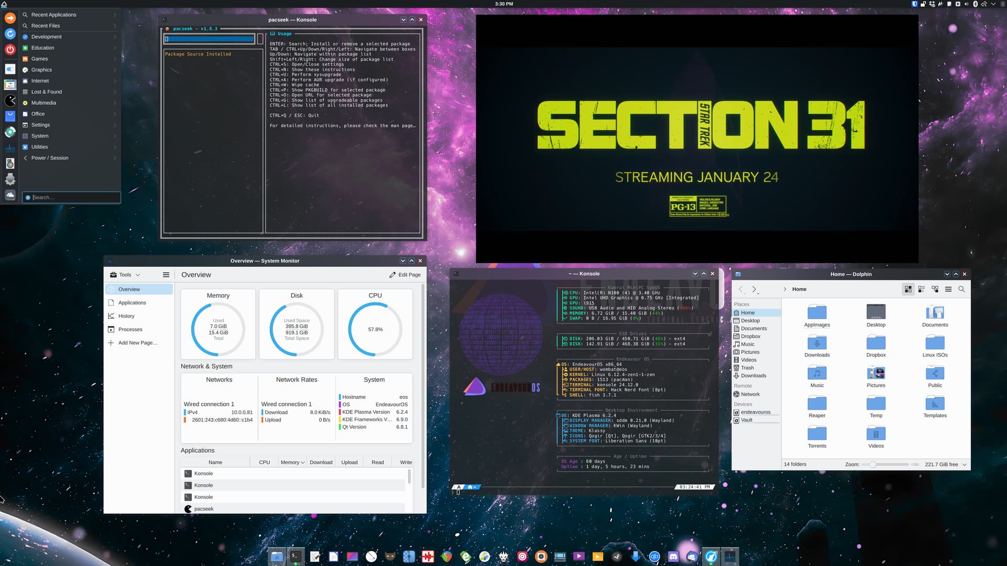The image size is (1007, 566).
Task: Click the Download column header
Action: pos(321,462)
